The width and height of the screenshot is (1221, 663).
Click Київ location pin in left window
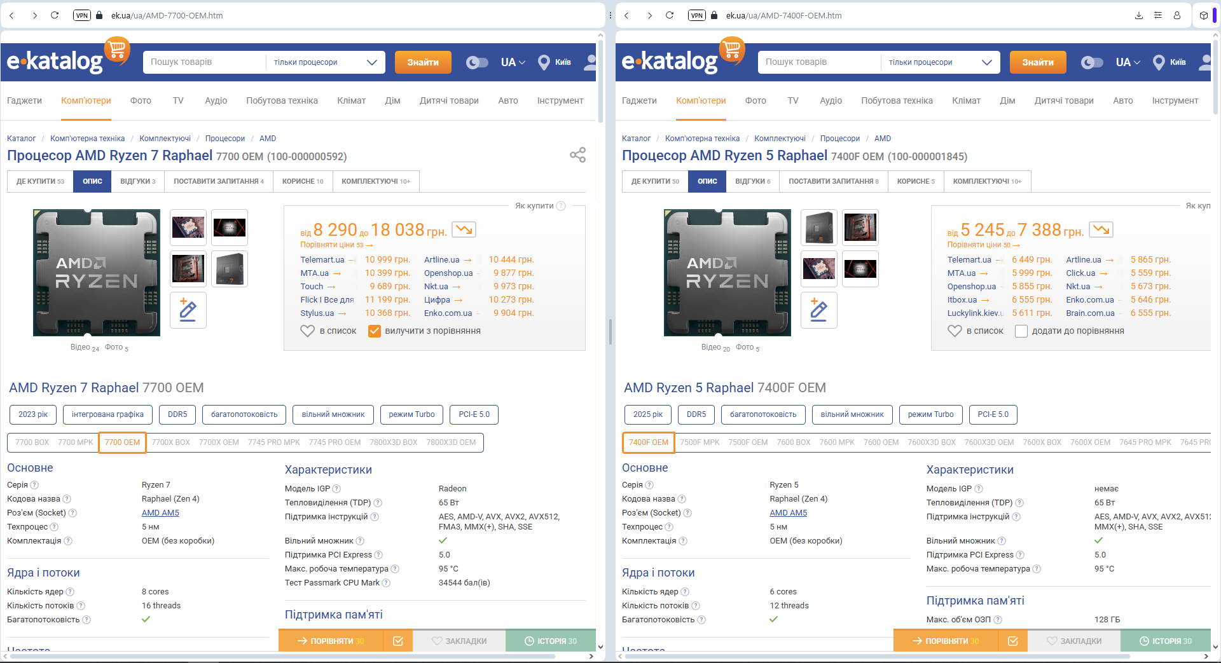point(544,62)
